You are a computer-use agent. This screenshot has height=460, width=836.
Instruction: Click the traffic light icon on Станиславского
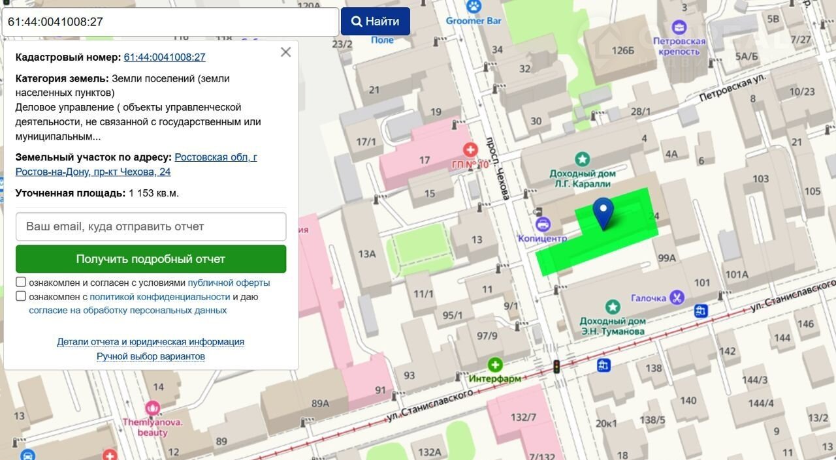coord(557,367)
